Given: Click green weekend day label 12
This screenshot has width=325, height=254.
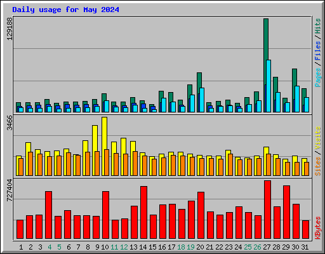Looking at the screenshot, I should pyautogui.click(x=124, y=247).
